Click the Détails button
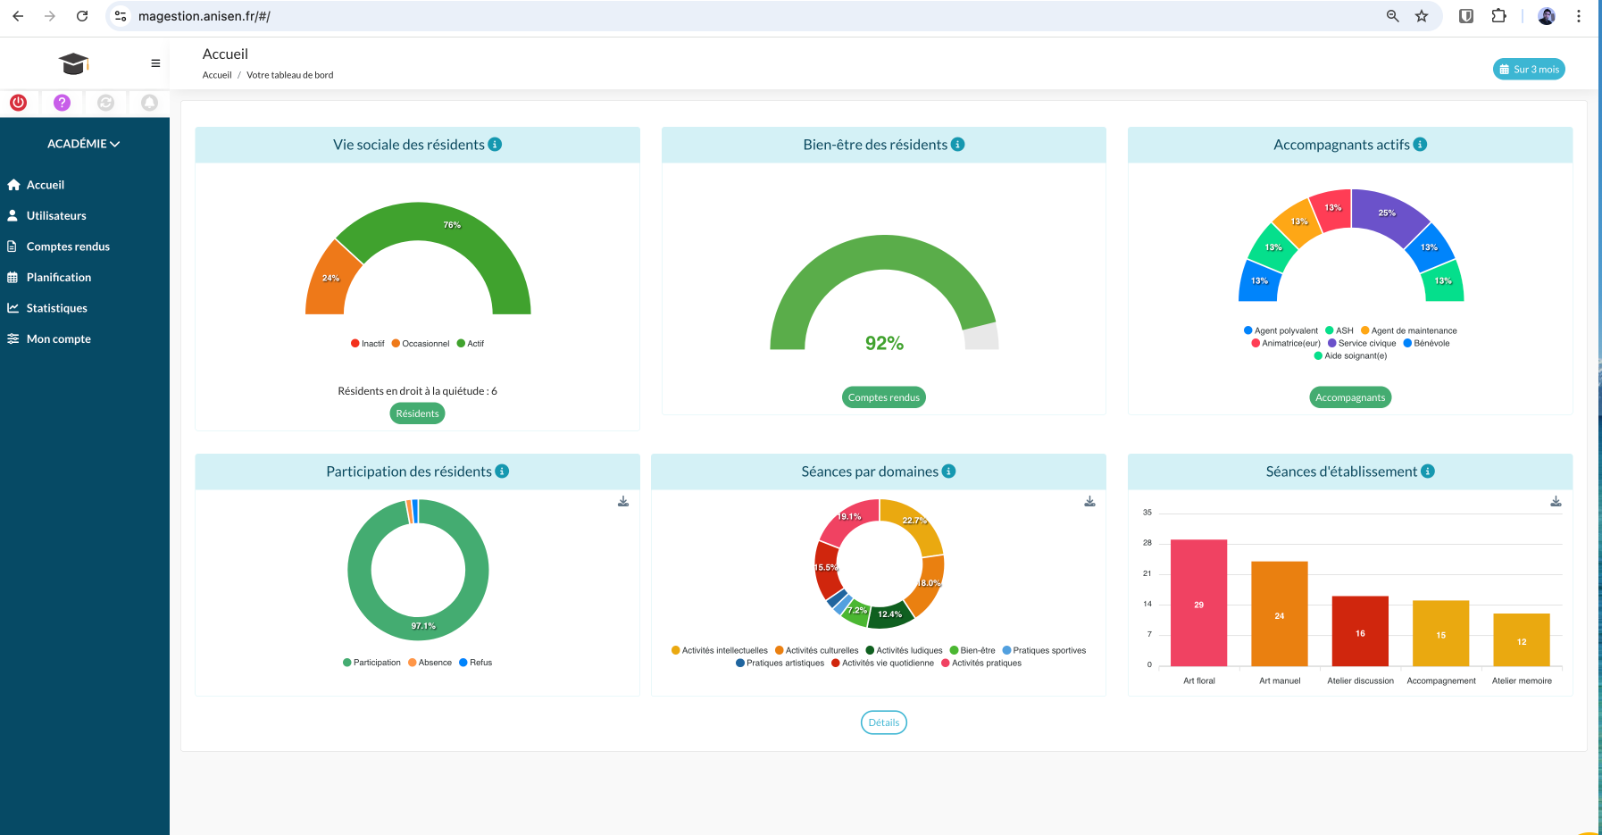Image resolution: width=1602 pixels, height=835 pixels. pos(883,722)
